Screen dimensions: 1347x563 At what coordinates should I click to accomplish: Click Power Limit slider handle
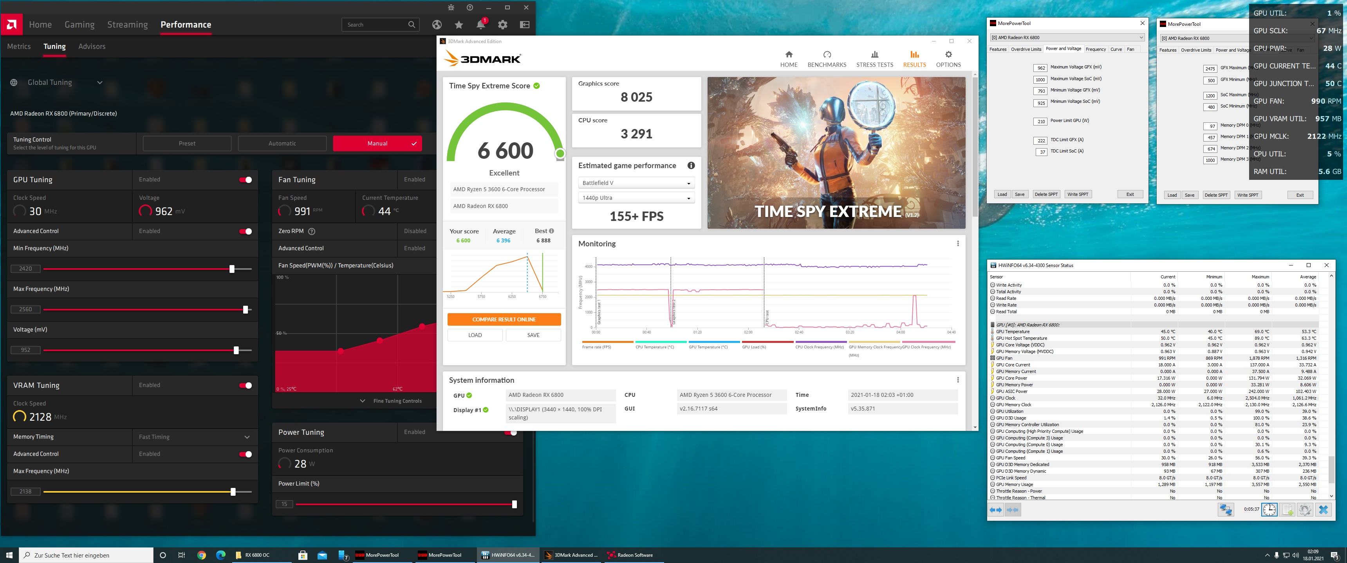pyautogui.click(x=514, y=504)
